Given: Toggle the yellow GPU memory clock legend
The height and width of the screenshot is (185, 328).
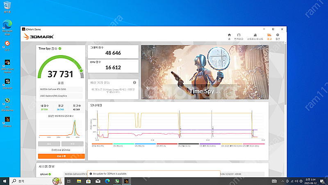Looking at the screenshot, I should [232, 145].
